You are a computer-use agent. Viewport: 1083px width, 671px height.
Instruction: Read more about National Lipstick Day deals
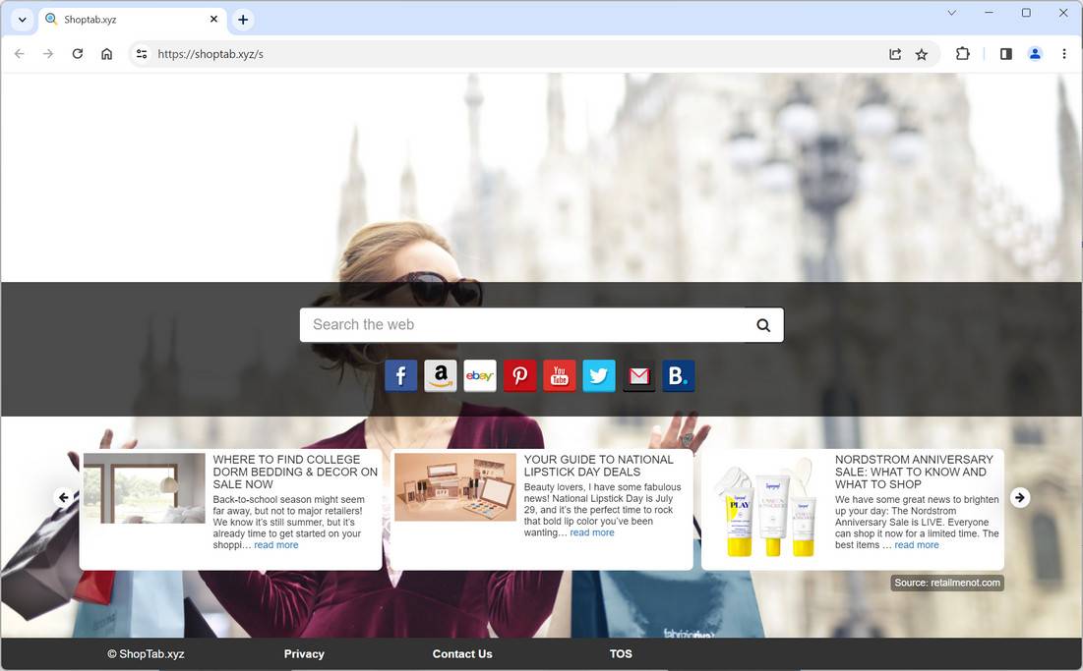point(592,531)
